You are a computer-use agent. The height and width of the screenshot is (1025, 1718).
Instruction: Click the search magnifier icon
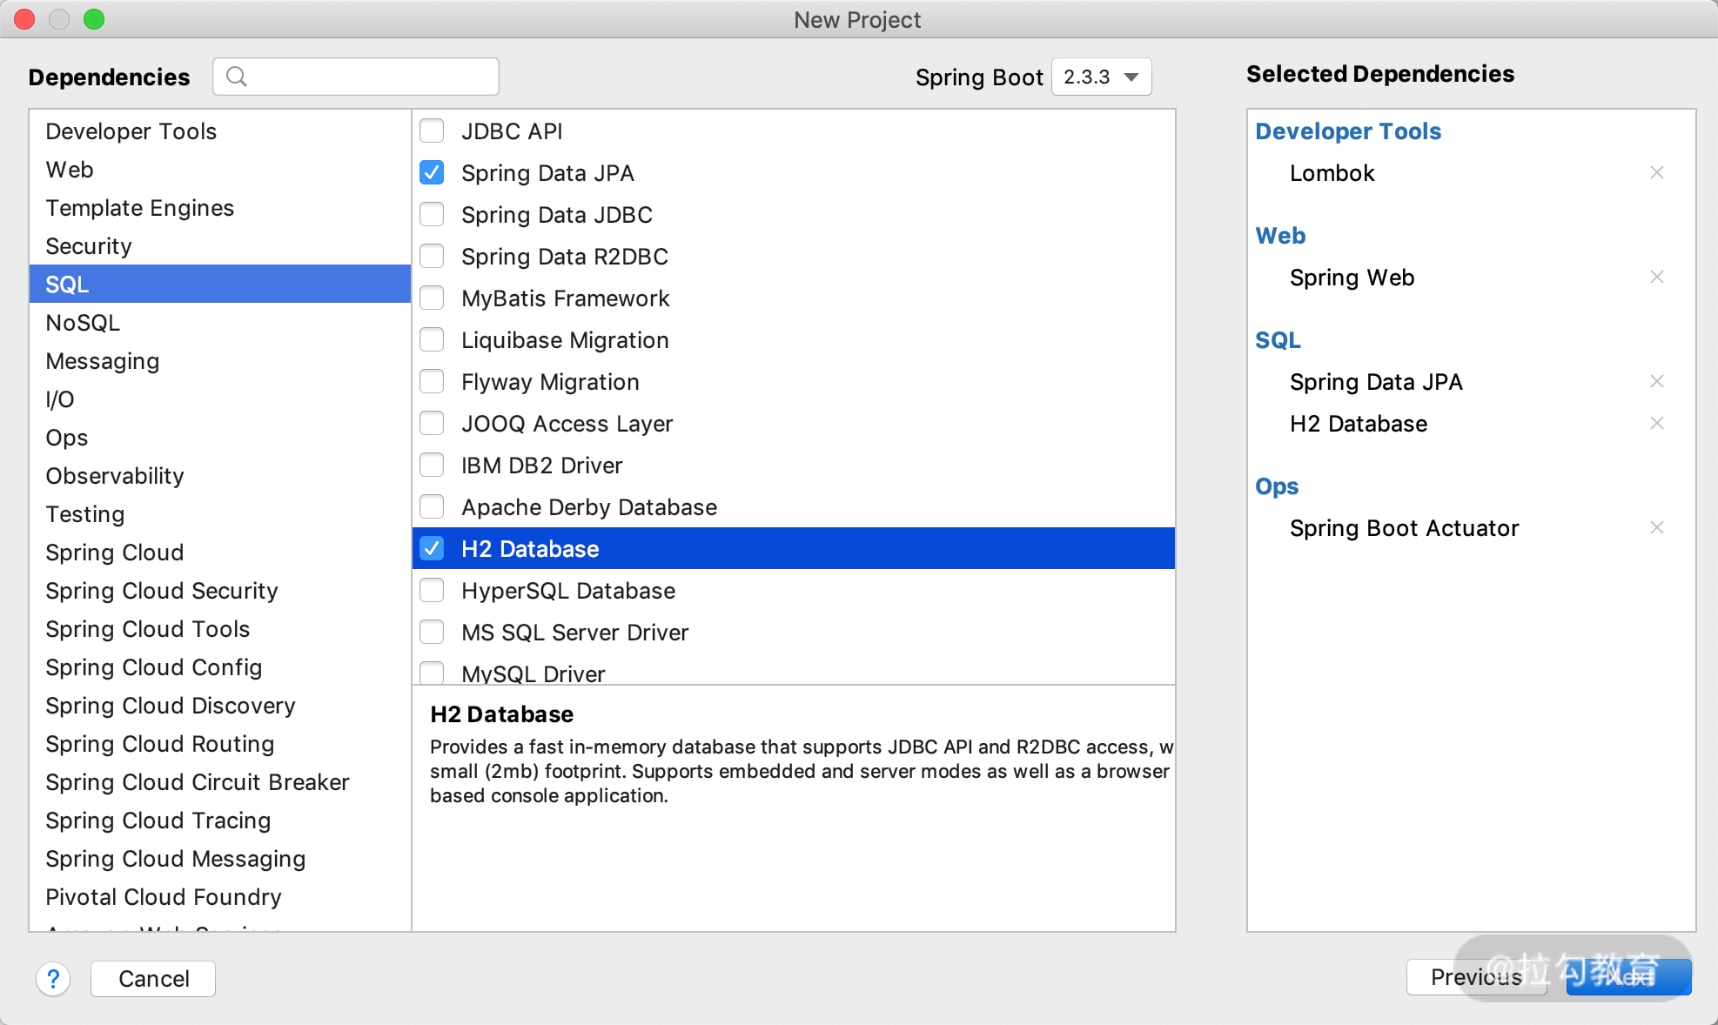click(x=237, y=77)
